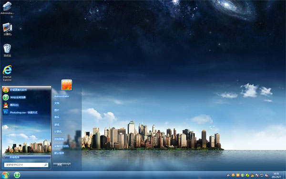Screen dimensions: 286x179
Task: Click the start menu search box
Action: pyautogui.click(x=26, y=165)
